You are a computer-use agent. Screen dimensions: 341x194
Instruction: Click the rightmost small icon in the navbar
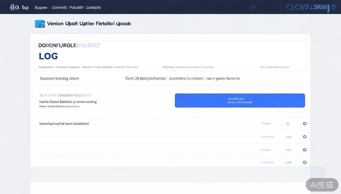[x=333, y=7]
